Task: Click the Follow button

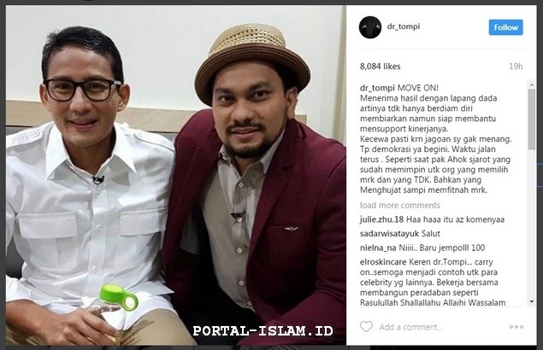Action: pos(505,27)
